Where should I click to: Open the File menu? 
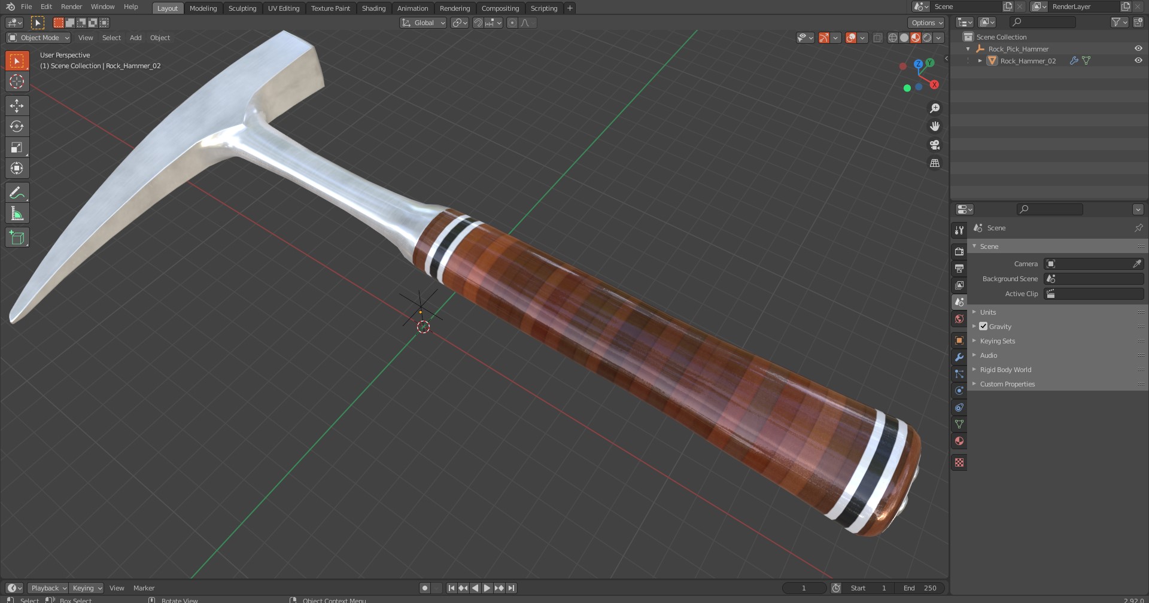click(x=26, y=7)
